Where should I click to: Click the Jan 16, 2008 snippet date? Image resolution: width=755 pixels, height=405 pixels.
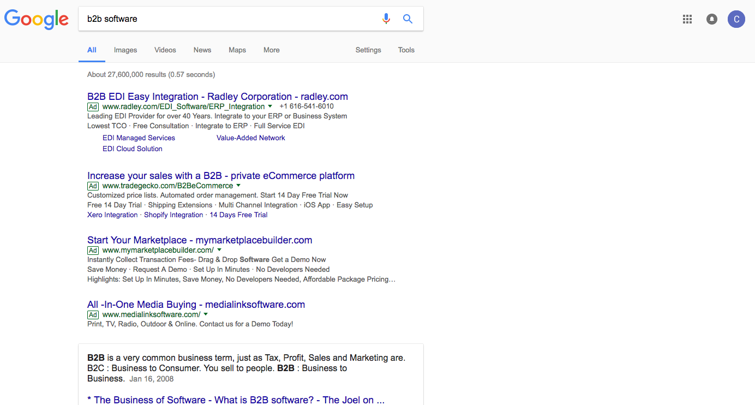point(152,379)
